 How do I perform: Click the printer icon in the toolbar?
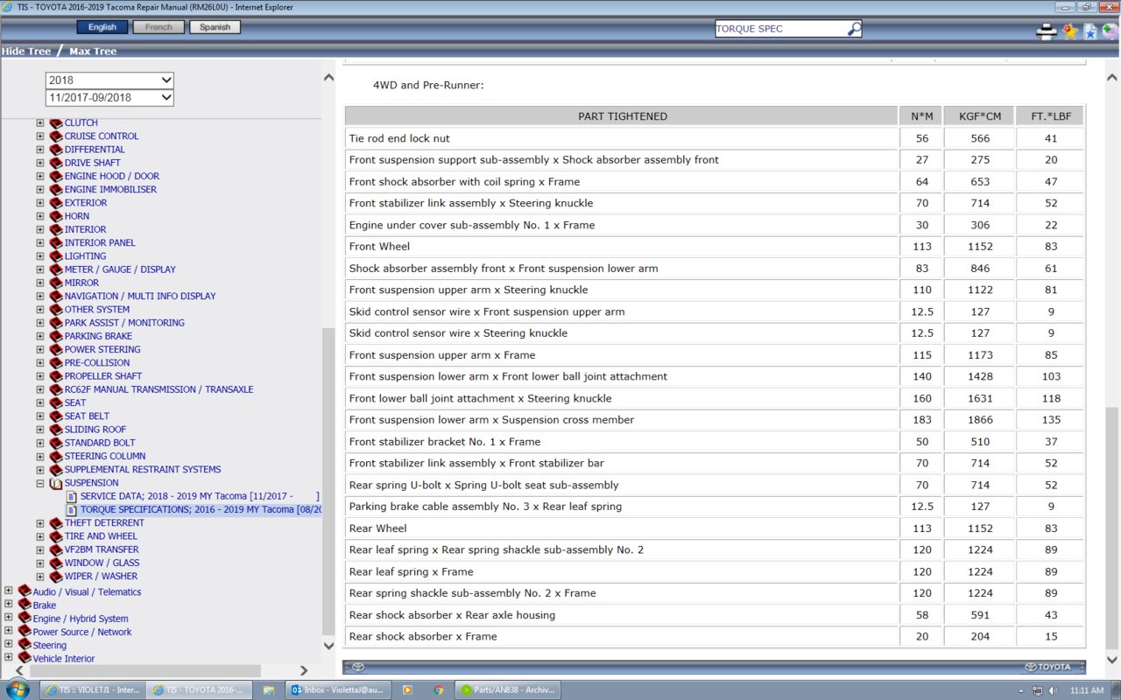[1046, 32]
